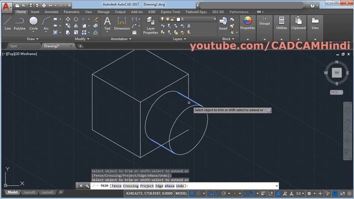Expand the Annotation panel
Viewport: 354px width, 199px height.
pos(121,39)
